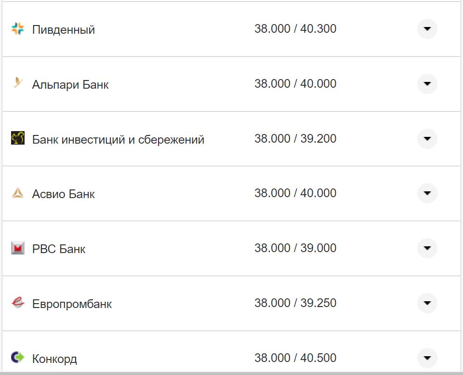Click the Конкорд green circular logo
The image size is (463, 375).
(x=18, y=358)
